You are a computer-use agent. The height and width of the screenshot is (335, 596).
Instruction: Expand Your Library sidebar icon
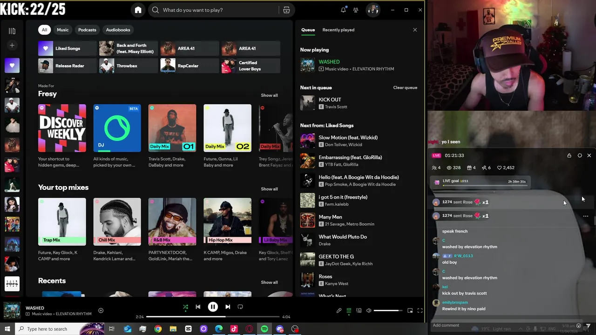pos(12,31)
